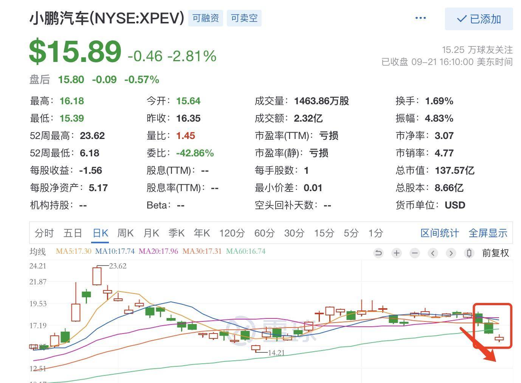Move chart left with previous arrow

(x=433, y=253)
